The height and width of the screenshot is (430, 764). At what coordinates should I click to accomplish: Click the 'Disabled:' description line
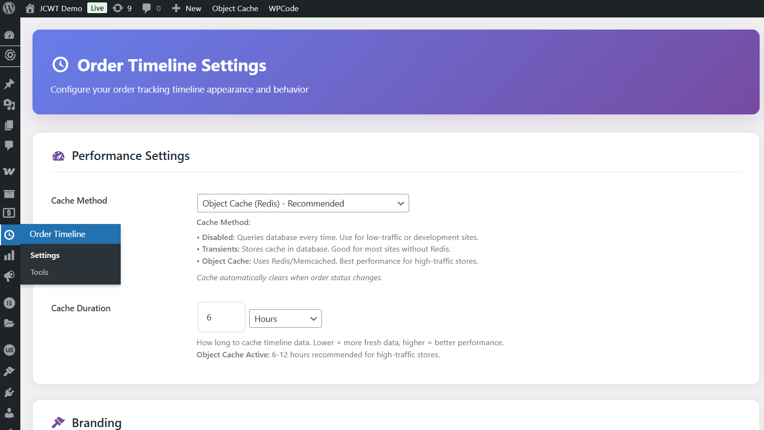(337, 237)
